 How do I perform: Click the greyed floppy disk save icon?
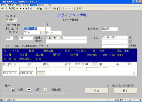[45, 9]
